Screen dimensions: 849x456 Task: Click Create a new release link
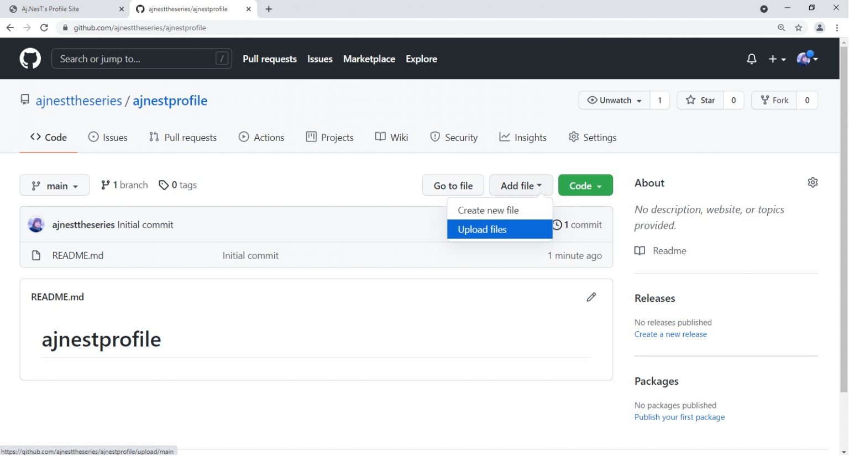[670, 334]
